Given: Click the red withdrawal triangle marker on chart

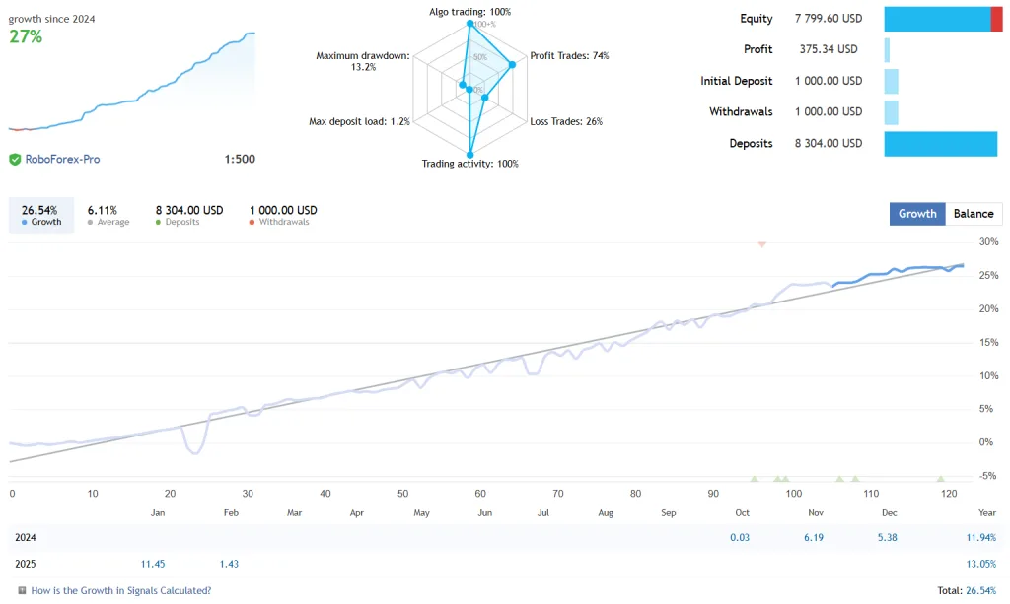Looking at the screenshot, I should (761, 243).
